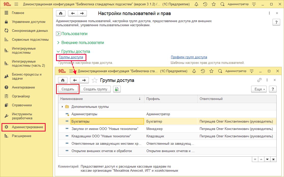
Task: Open the Группы доступа link
Action: (x=71, y=57)
